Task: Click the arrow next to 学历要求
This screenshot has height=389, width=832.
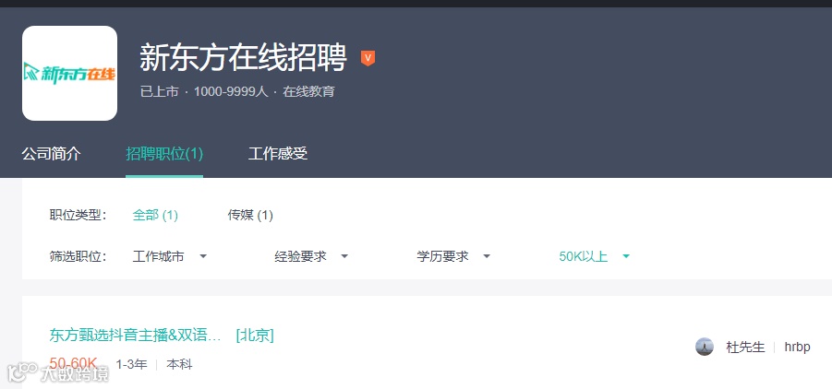Action: [x=487, y=257]
